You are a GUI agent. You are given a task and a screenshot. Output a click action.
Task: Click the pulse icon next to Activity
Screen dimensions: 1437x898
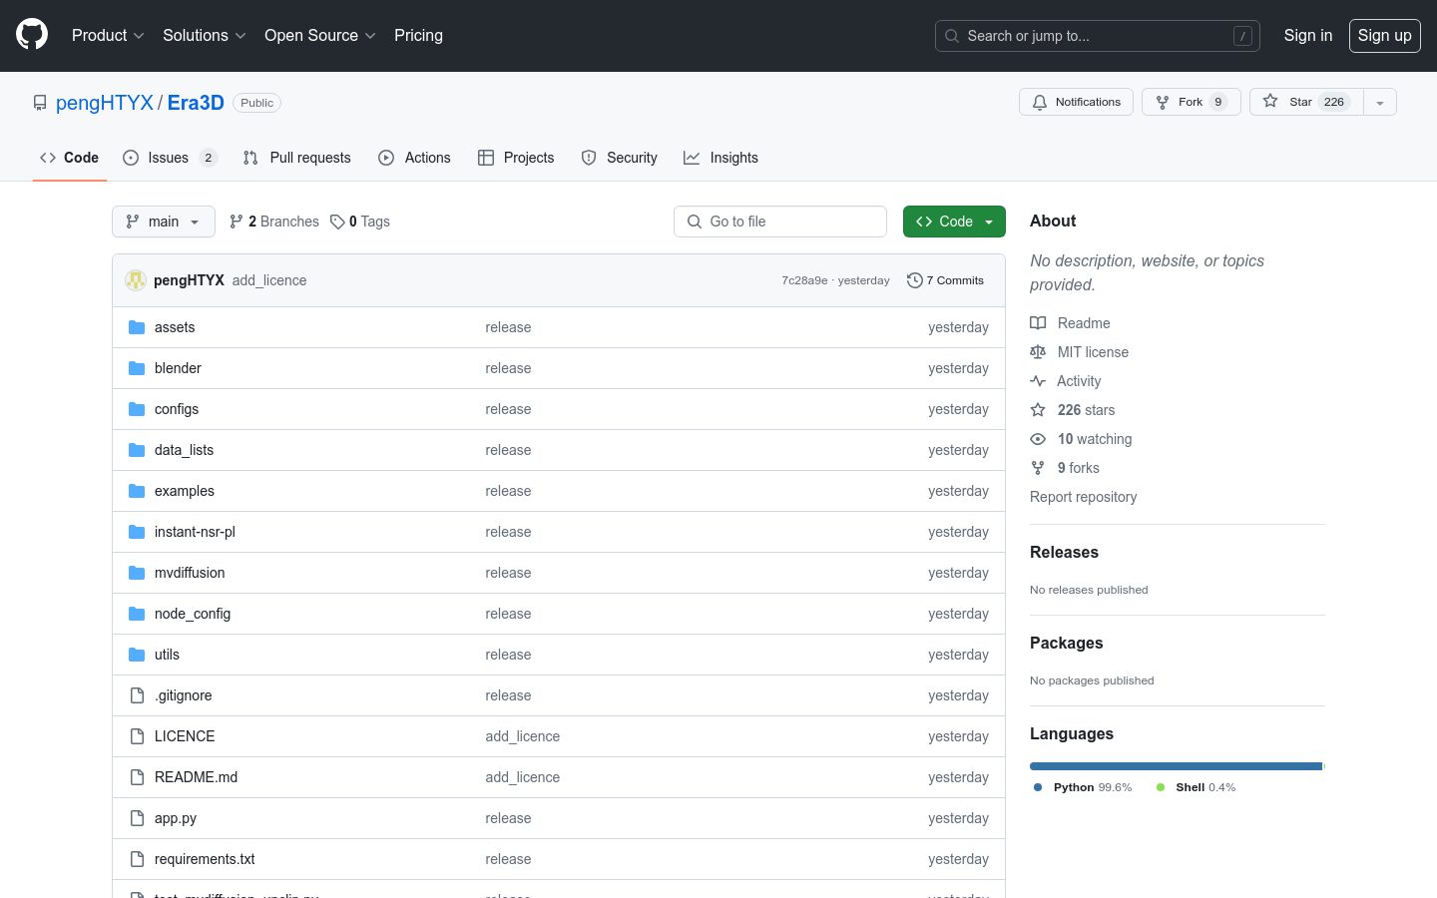point(1038,381)
